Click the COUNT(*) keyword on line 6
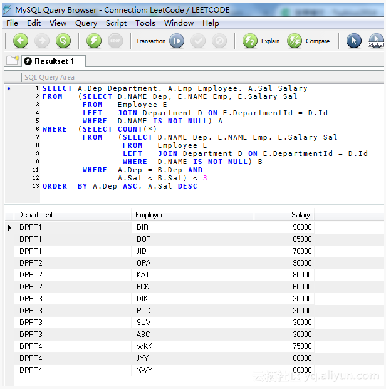Image resolution: width=386 pixels, height=389 pixels. coord(137,129)
